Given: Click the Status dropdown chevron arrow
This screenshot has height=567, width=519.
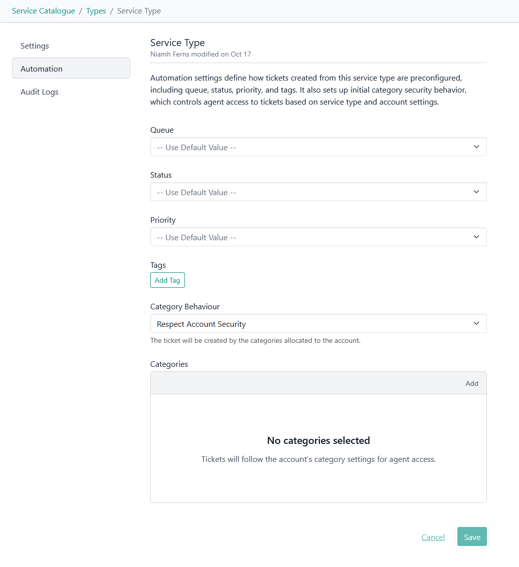Looking at the screenshot, I should tap(476, 192).
